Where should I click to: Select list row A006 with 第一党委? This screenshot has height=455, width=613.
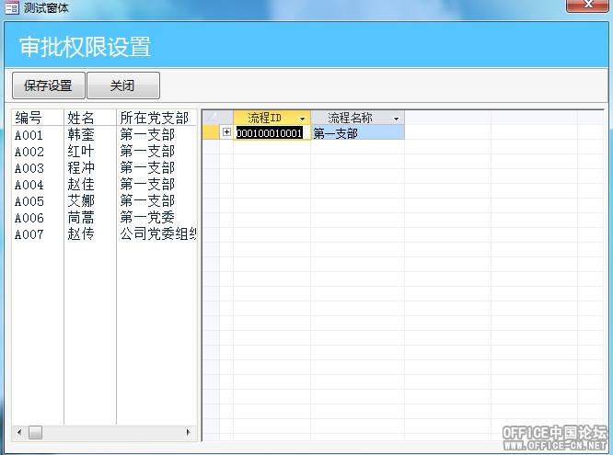(x=104, y=217)
